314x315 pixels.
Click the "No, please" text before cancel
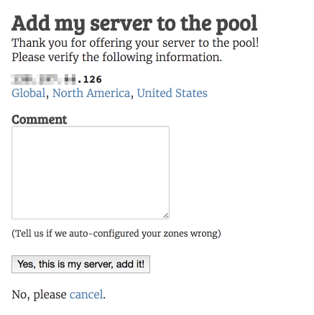coord(40,295)
